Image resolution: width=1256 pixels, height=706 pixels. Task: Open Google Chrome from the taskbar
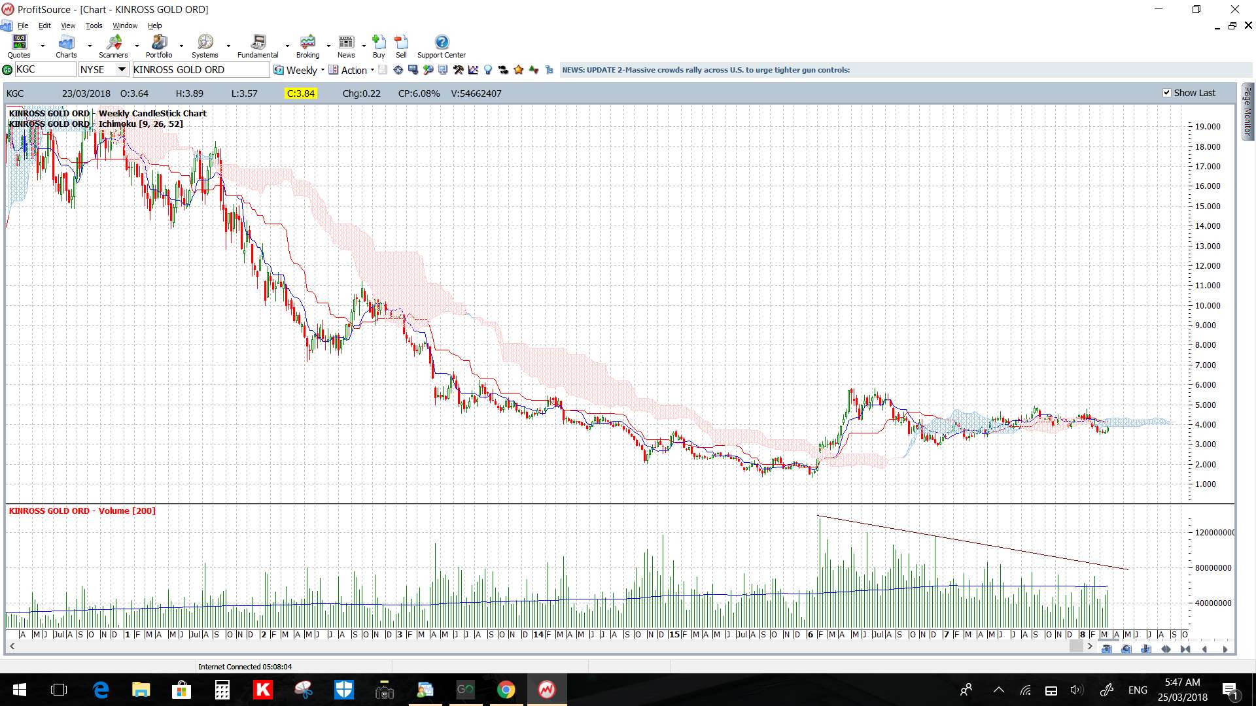[x=506, y=690]
